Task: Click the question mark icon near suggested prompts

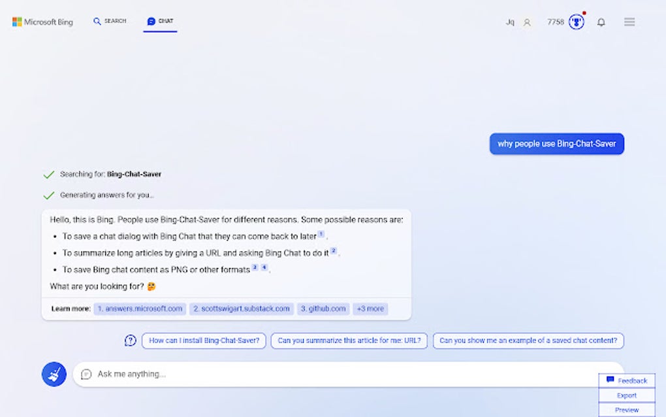Action: tap(129, 341)
